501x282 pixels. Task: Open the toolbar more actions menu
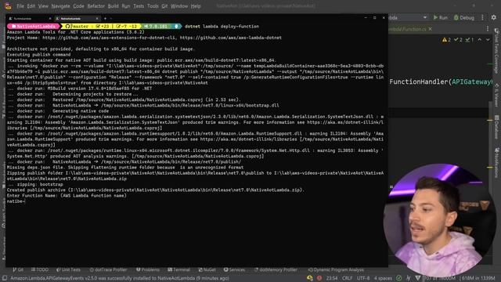pyautogui.click(x=482, y=17)
